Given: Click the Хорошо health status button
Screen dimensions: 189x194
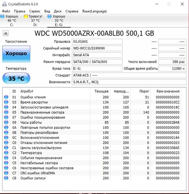Looking at the screenshot, I should [x=16, y=54].
